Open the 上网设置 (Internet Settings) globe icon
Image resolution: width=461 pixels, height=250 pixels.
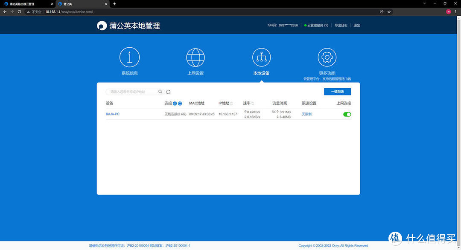195,57
